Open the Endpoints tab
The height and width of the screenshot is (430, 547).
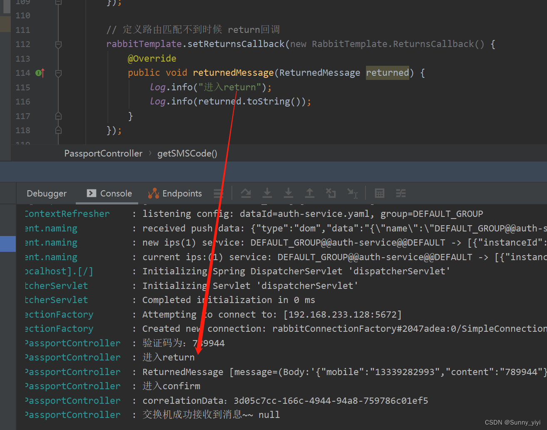[x=175, y=194]
